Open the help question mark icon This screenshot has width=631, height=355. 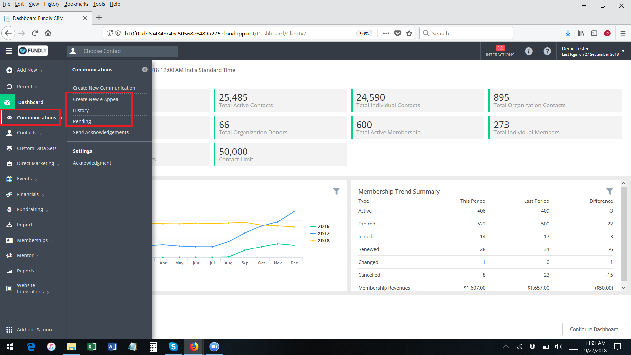[x=547, y=51]
